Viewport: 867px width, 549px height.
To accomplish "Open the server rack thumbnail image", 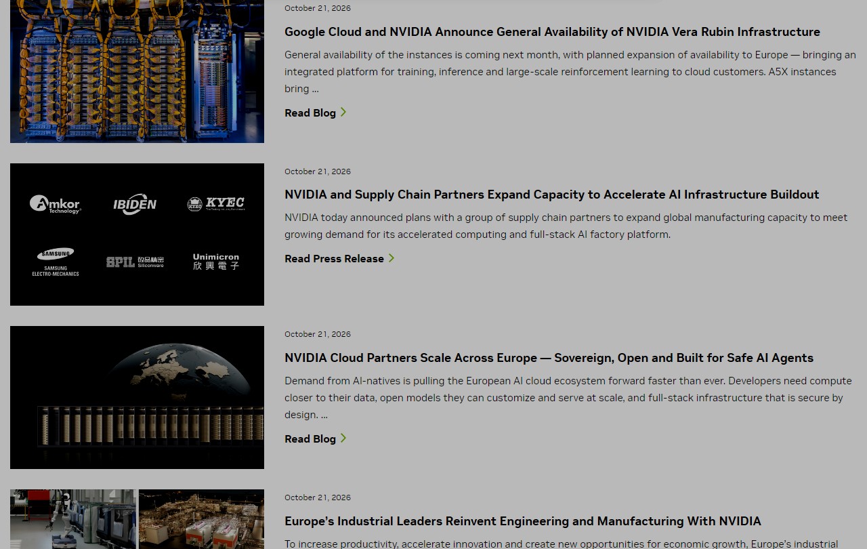I will [x=137, y=71].
